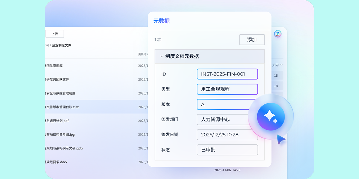Click the 签发日期 field 2025/12/25 10:28
The width and height of the screenshot is (359, 179).
227,135
